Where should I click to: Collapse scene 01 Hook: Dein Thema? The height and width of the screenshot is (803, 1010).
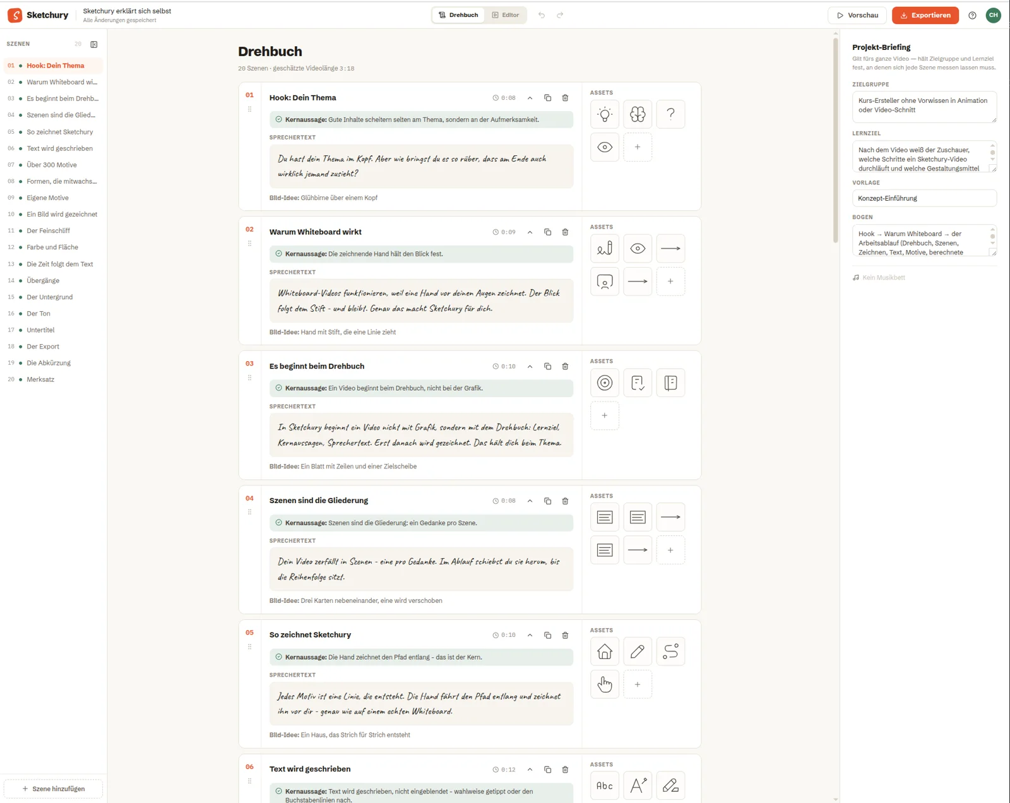point(530,98)
